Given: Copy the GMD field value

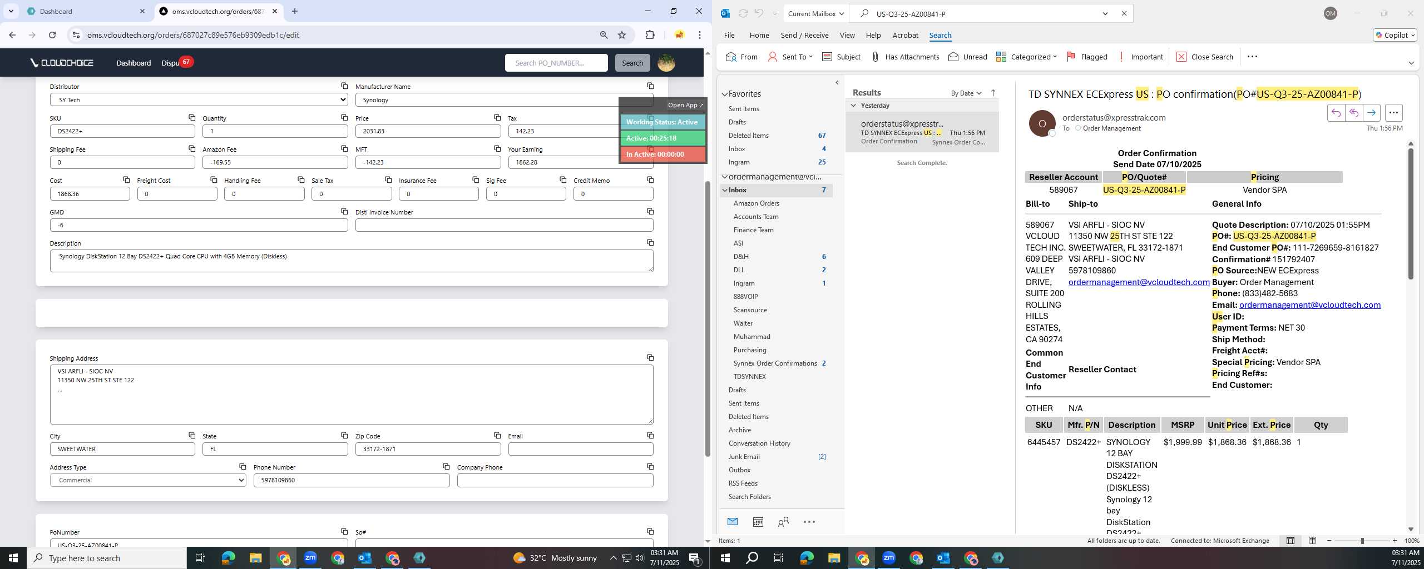Looking at the screenshot, I should (344, 211).
